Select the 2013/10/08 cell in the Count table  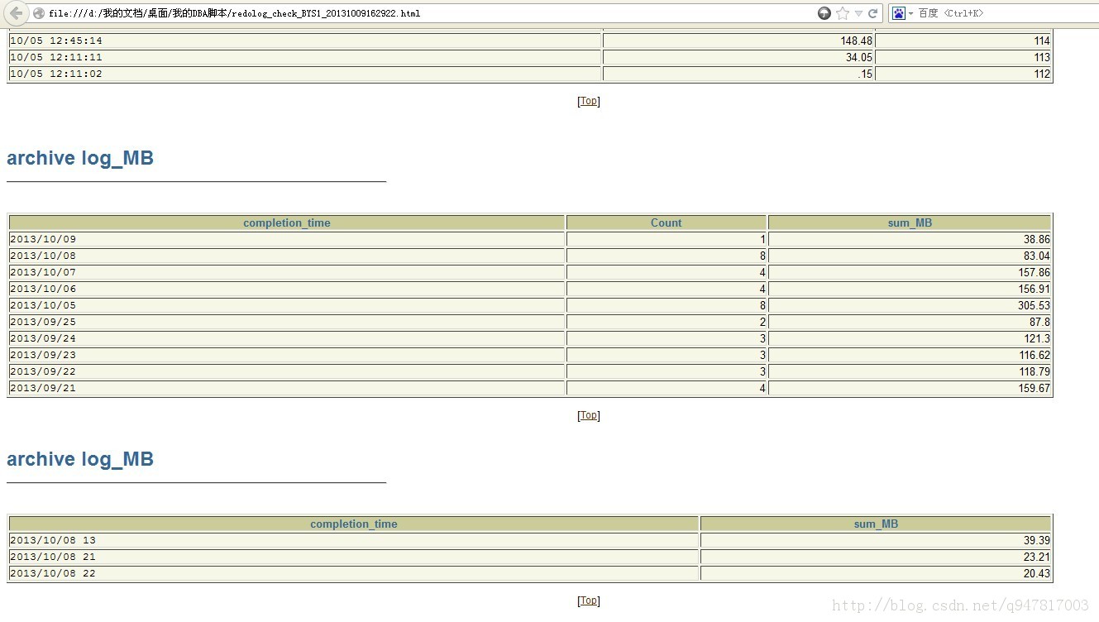(x=287, y=256)
